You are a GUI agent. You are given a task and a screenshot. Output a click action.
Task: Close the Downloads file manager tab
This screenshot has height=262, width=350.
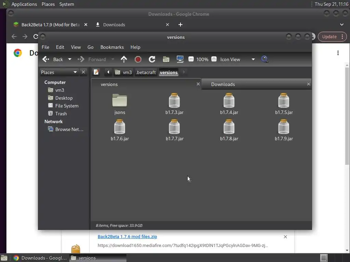[309, 84]
